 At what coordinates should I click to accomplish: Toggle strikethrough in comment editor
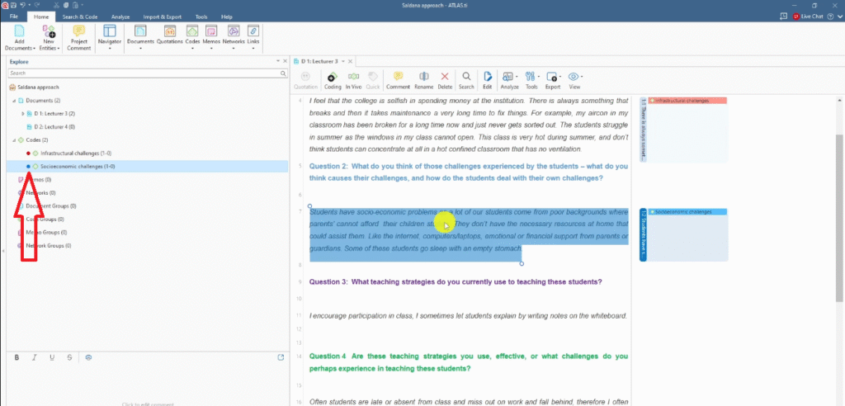(69, 357)
